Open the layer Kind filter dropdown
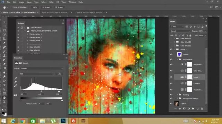The width and height of the screenshot is (222, 124). [x=177, y=27]
